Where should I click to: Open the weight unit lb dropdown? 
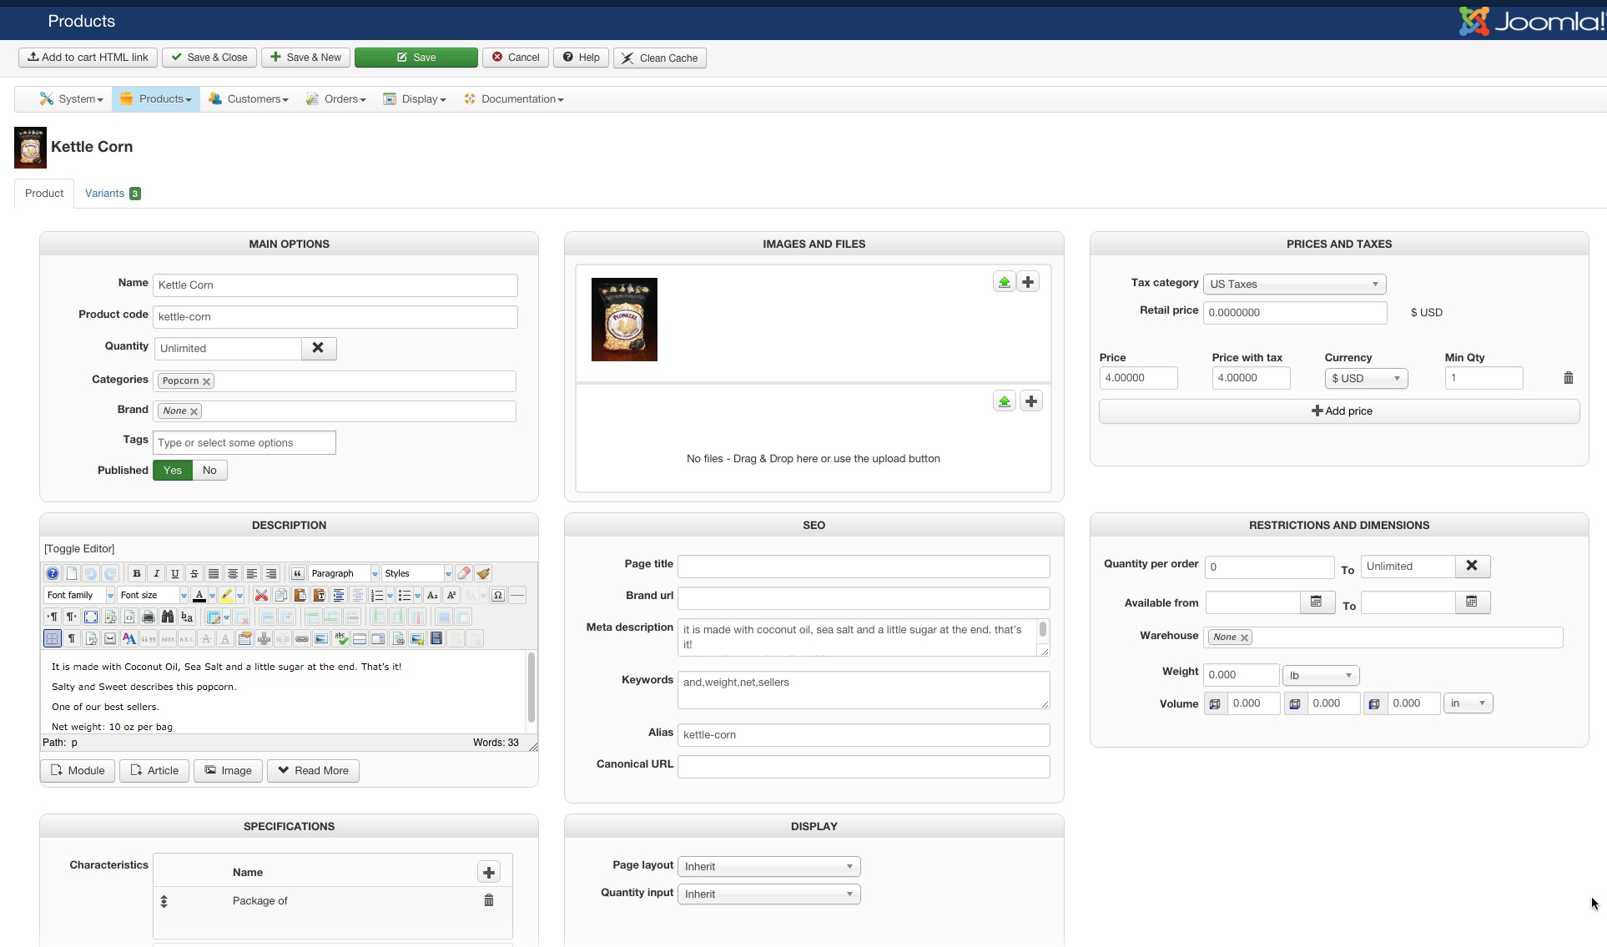[1320, 675]
